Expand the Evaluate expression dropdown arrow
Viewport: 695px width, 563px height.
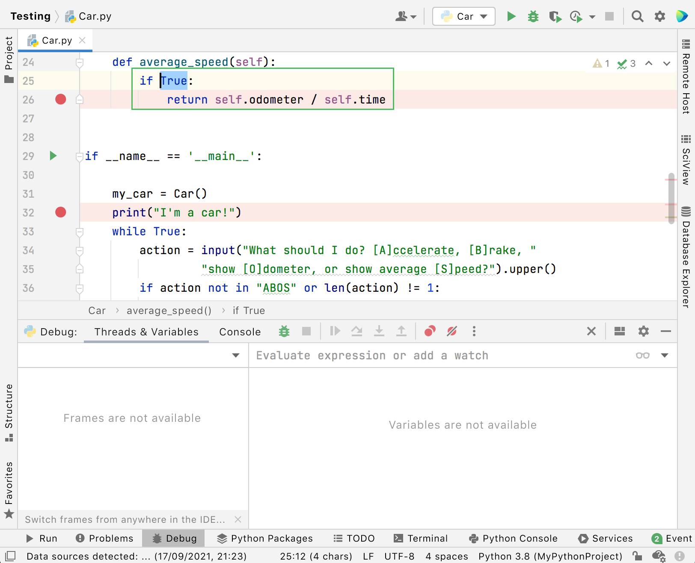tap(665, 356)
